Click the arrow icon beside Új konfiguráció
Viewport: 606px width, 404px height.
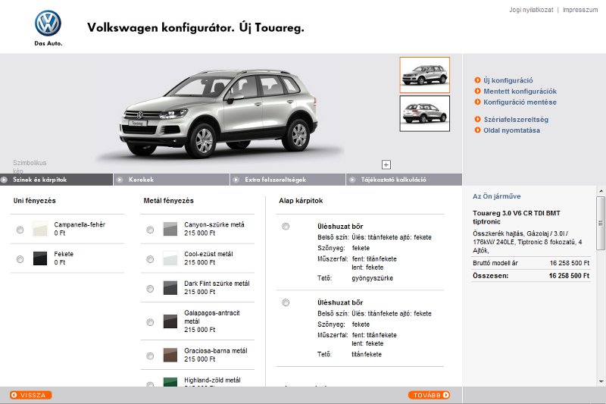(477, 80)
